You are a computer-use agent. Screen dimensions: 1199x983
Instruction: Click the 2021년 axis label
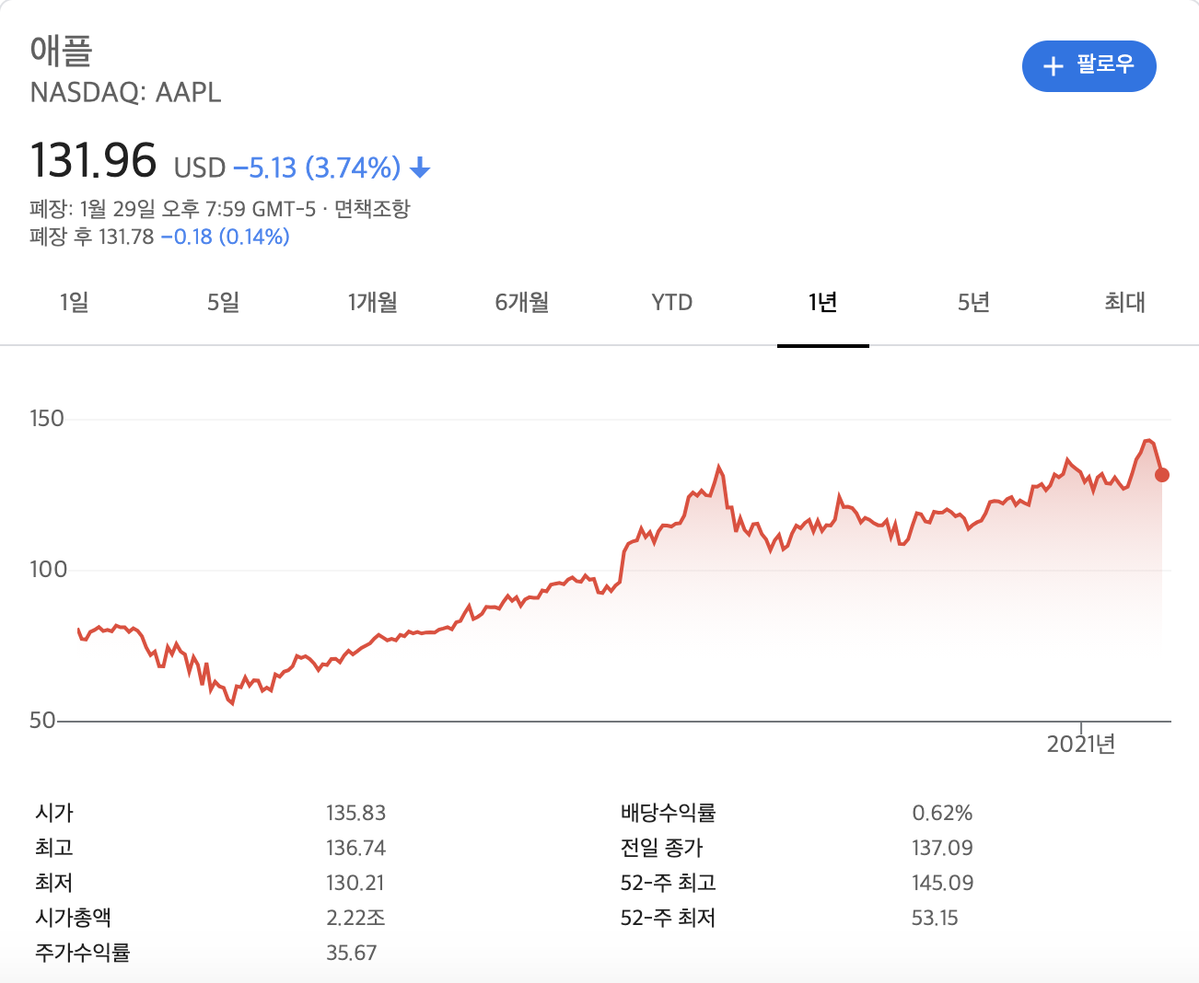click(x=1081, y=745)
